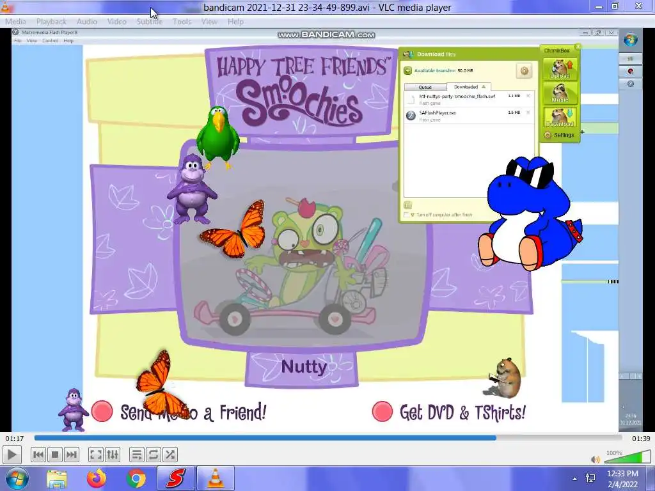
Task: Jump to previous media in VLC
Action: pyautogui.click(x=38, y=455)
